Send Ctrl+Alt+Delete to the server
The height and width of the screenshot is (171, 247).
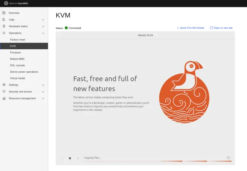tap(190, 28)
